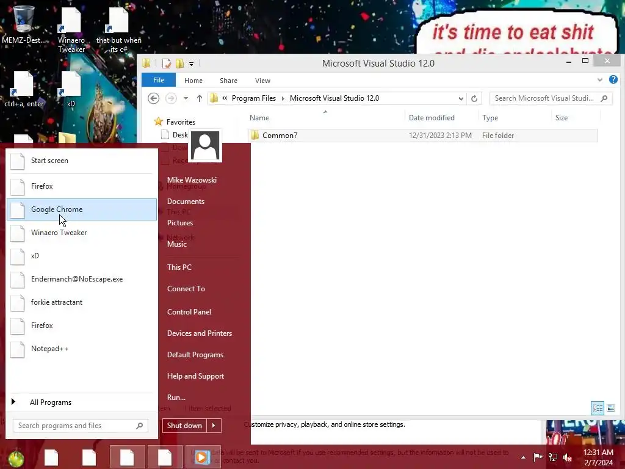Switch to the View ribbon tab
This screenshot has height=469, width=625.
(262, 81)
